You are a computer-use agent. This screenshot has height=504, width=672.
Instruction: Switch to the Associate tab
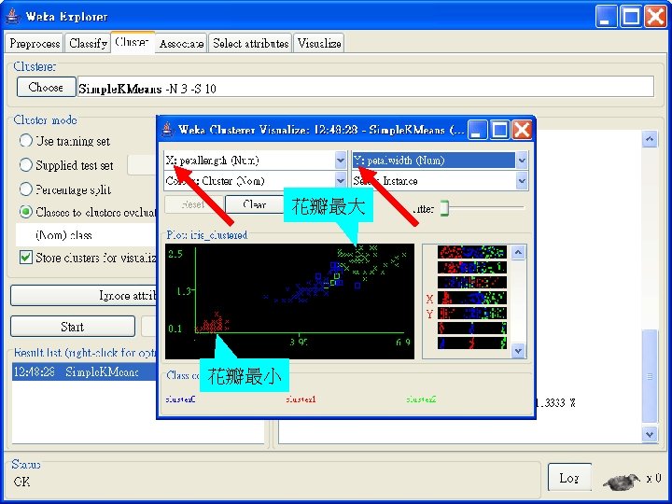pyautogui.click(x=181, y=43)
